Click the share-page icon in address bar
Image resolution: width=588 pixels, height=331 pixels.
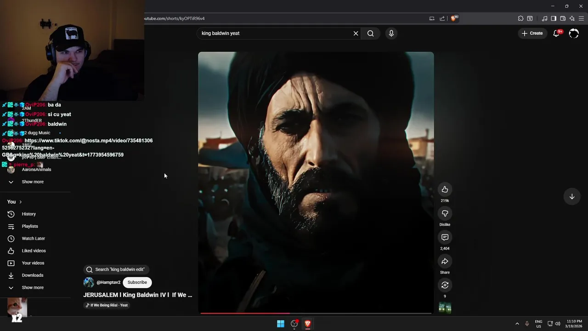tap(442, 18)
